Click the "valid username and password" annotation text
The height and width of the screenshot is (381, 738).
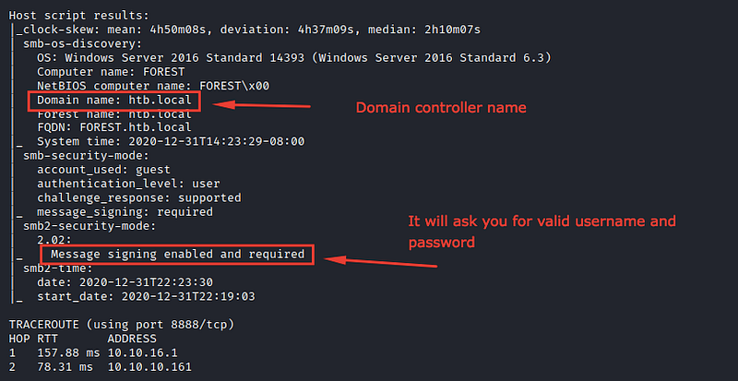click(542, 231)
